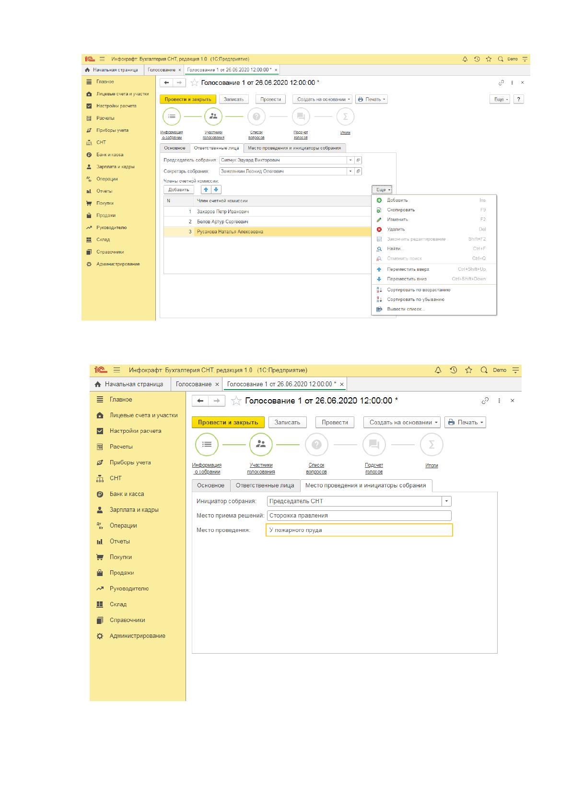Click the Провести button in lower screenshot

pyautogui.click(x=335, y=422)
